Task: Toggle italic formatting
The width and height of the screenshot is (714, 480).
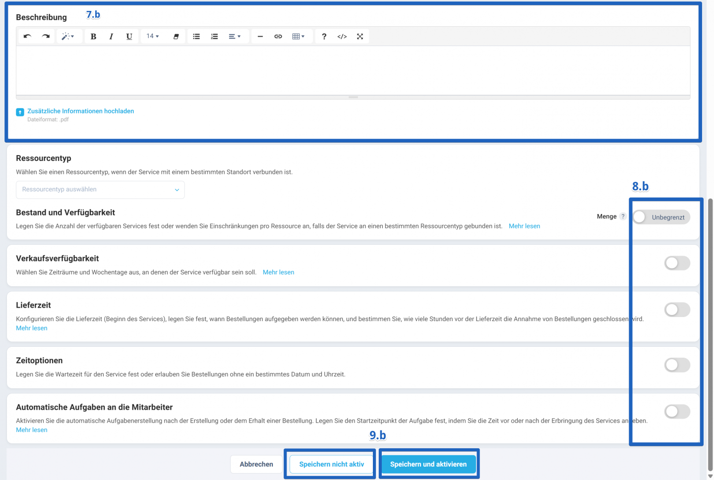Action: (x=111, y=36)
